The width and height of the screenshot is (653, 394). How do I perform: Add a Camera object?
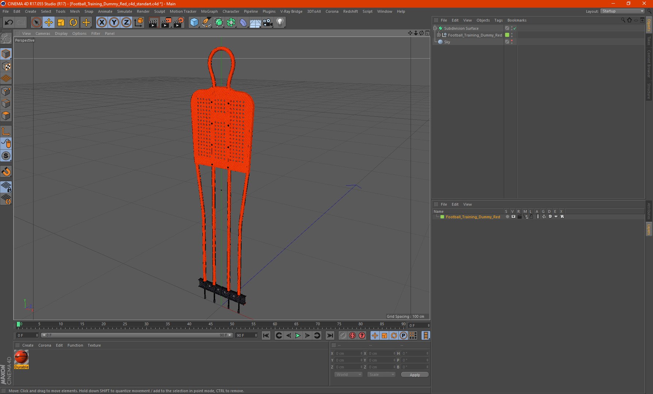pyautogui.click(x=268, y=23)
